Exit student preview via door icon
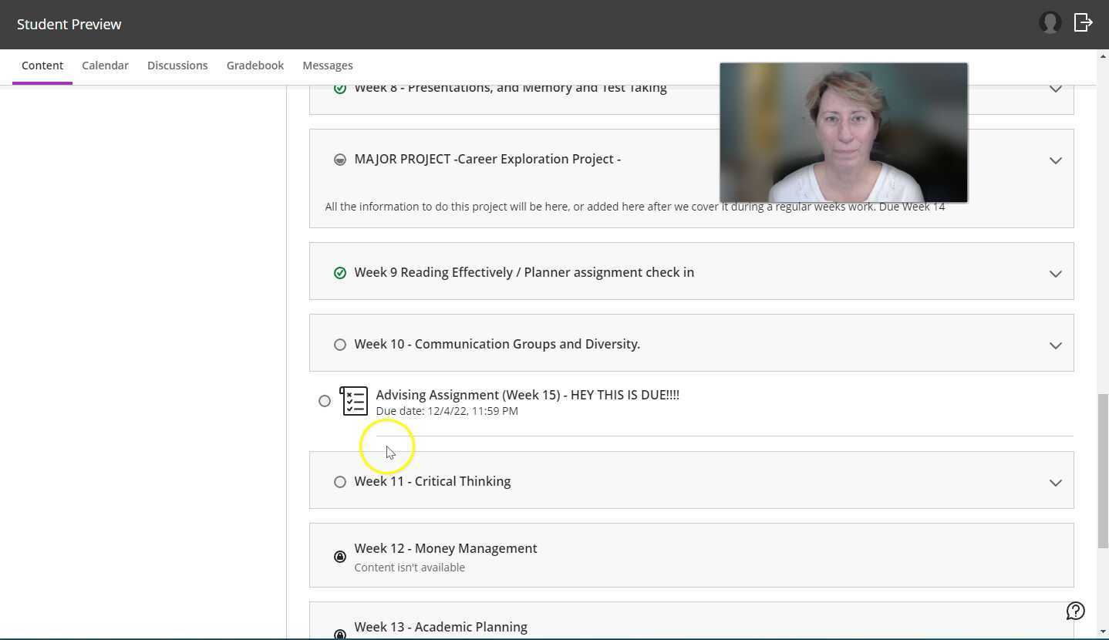This screenshot has width=1109, height=640. point(1083,23)
